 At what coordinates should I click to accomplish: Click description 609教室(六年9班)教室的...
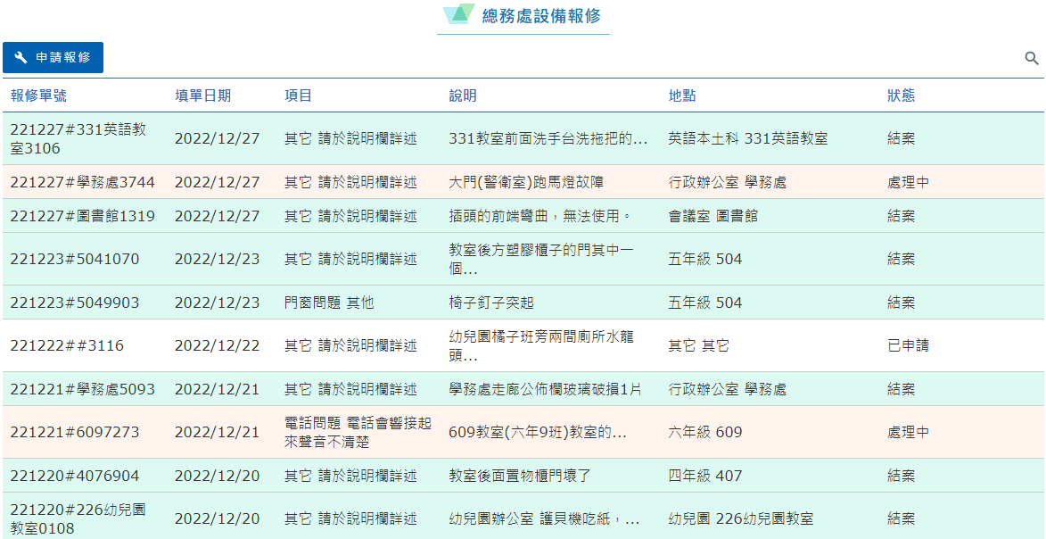click(x=538, y=432)
